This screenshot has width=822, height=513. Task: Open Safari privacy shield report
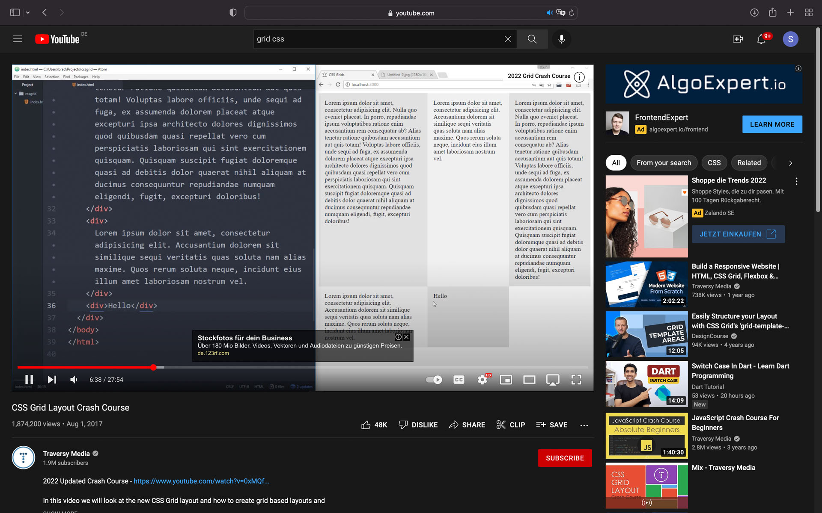233,12
